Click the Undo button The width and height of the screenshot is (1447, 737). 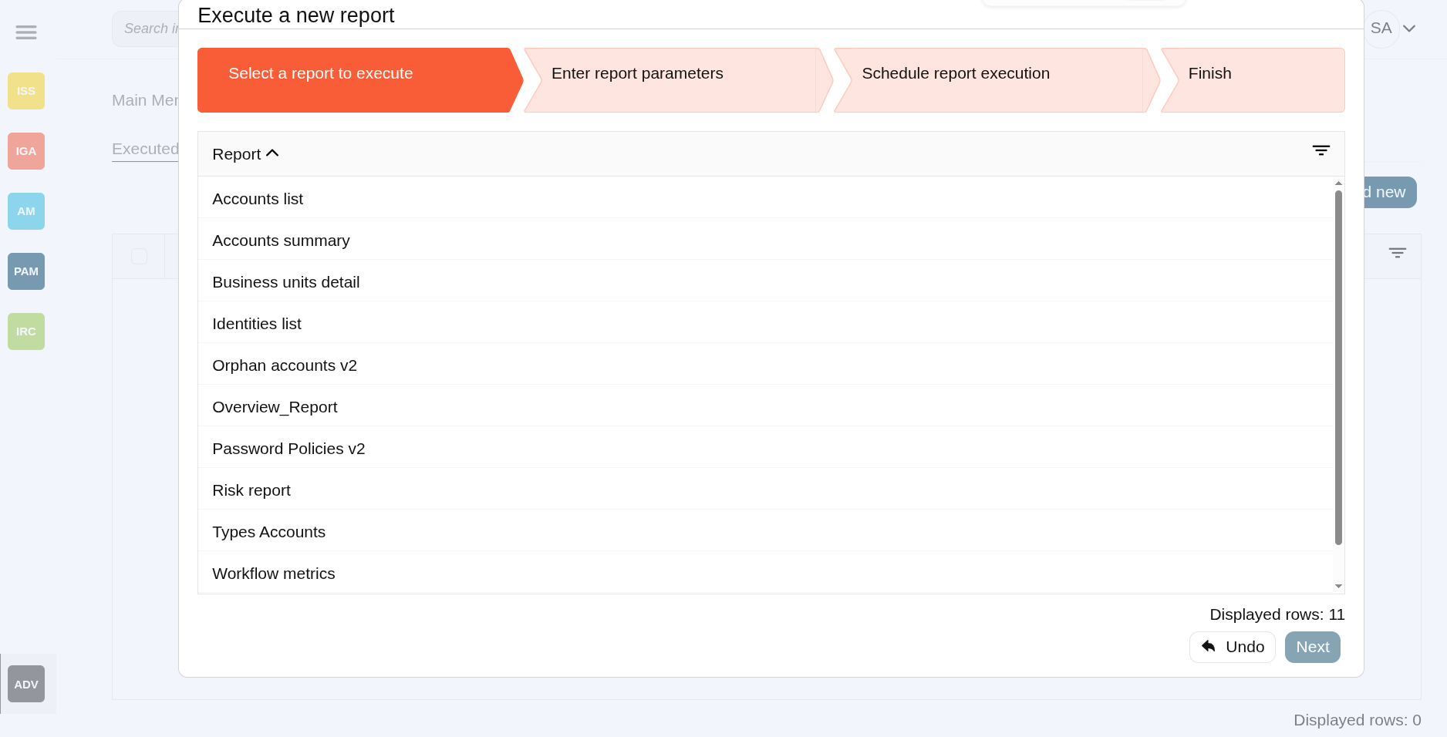pyautogui.click(x=1232, y=647)
